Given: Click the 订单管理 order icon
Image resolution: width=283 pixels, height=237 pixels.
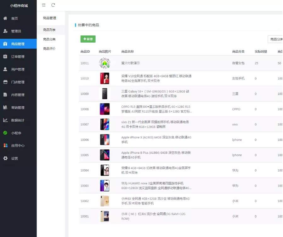Looking at the screenshot, I should (x=5, y=57).
